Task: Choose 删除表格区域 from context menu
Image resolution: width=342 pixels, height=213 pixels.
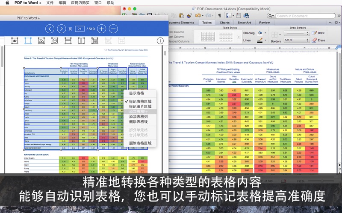Action: click(140, 143)
